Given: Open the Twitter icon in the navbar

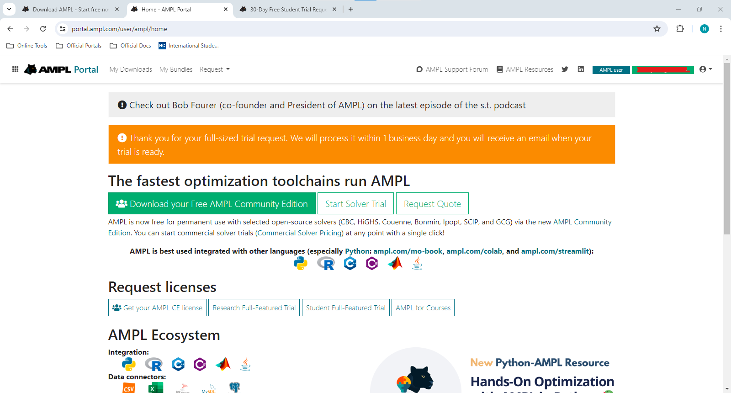Looking at the screenshot, I should pyautogui.click(x=565, y=69).
